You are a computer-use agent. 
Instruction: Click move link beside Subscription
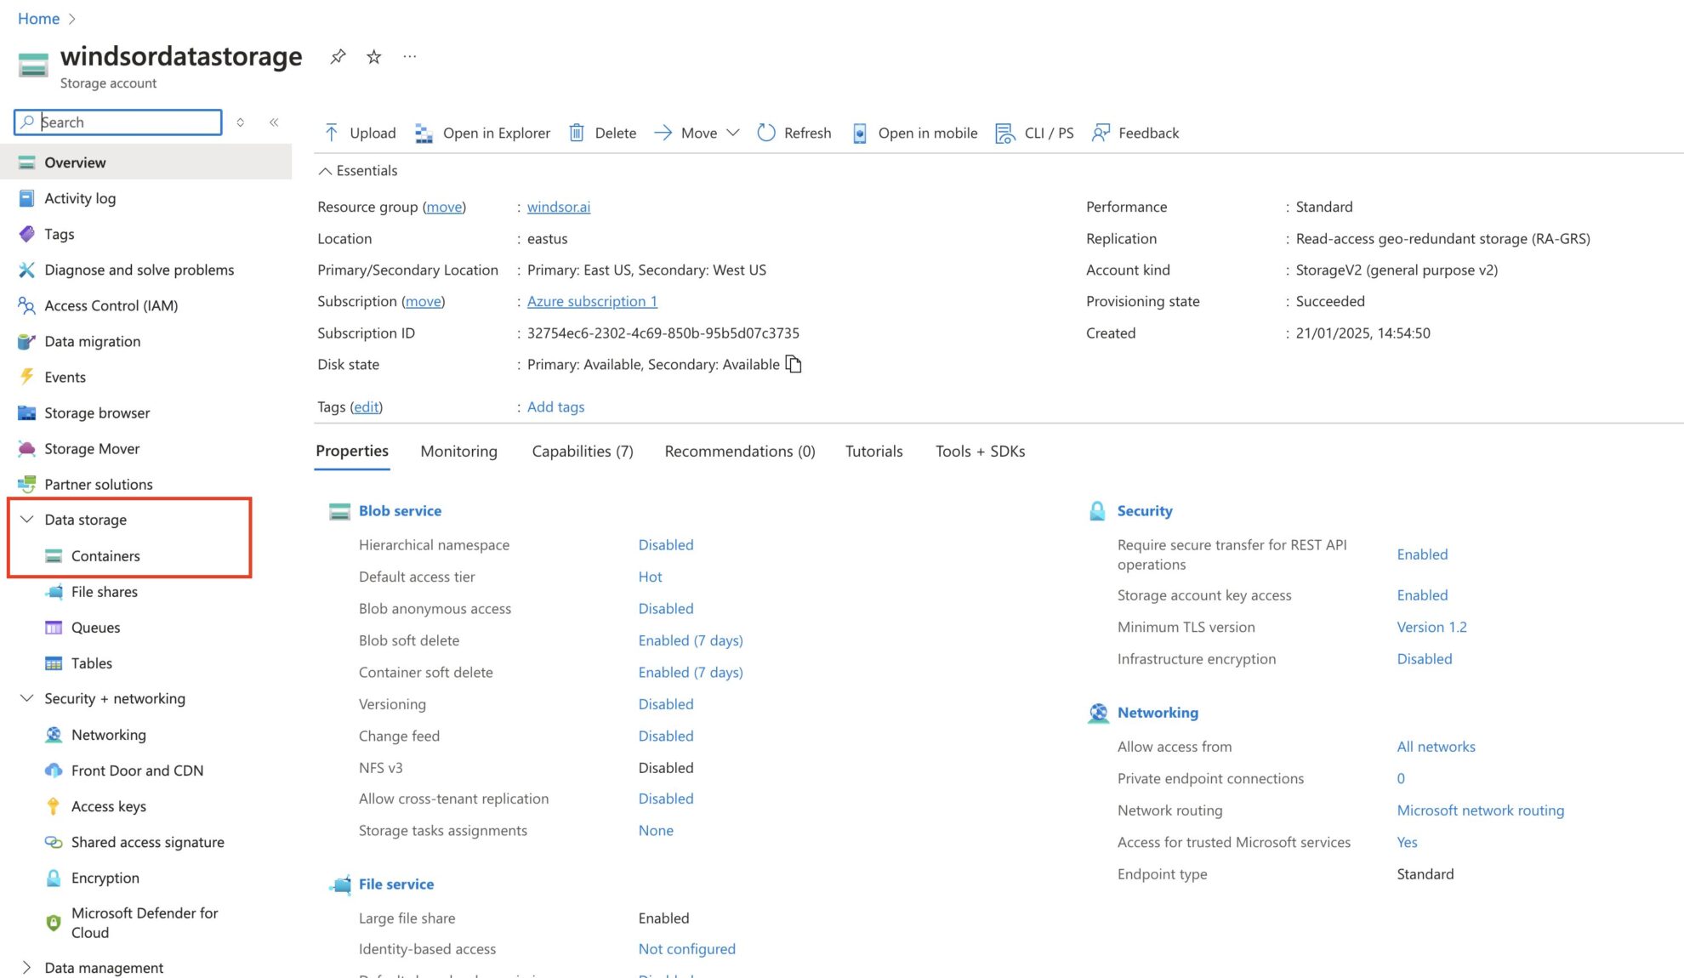point(423,301)
